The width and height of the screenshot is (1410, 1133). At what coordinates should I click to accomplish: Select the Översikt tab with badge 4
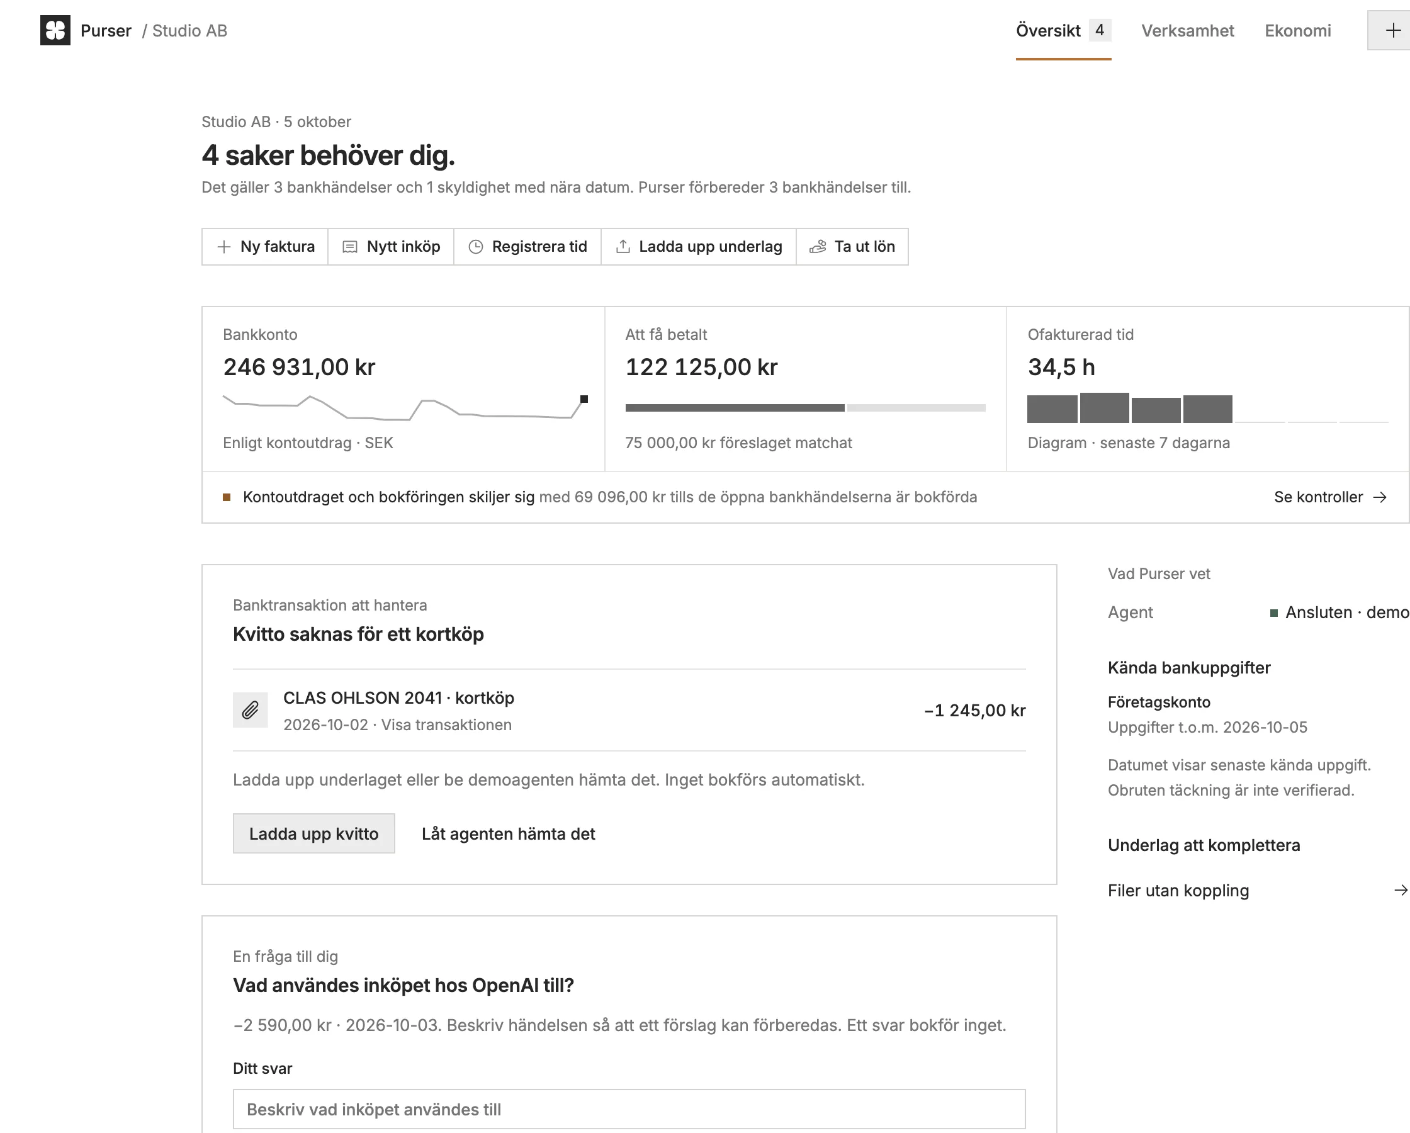tap(1063, 31)
